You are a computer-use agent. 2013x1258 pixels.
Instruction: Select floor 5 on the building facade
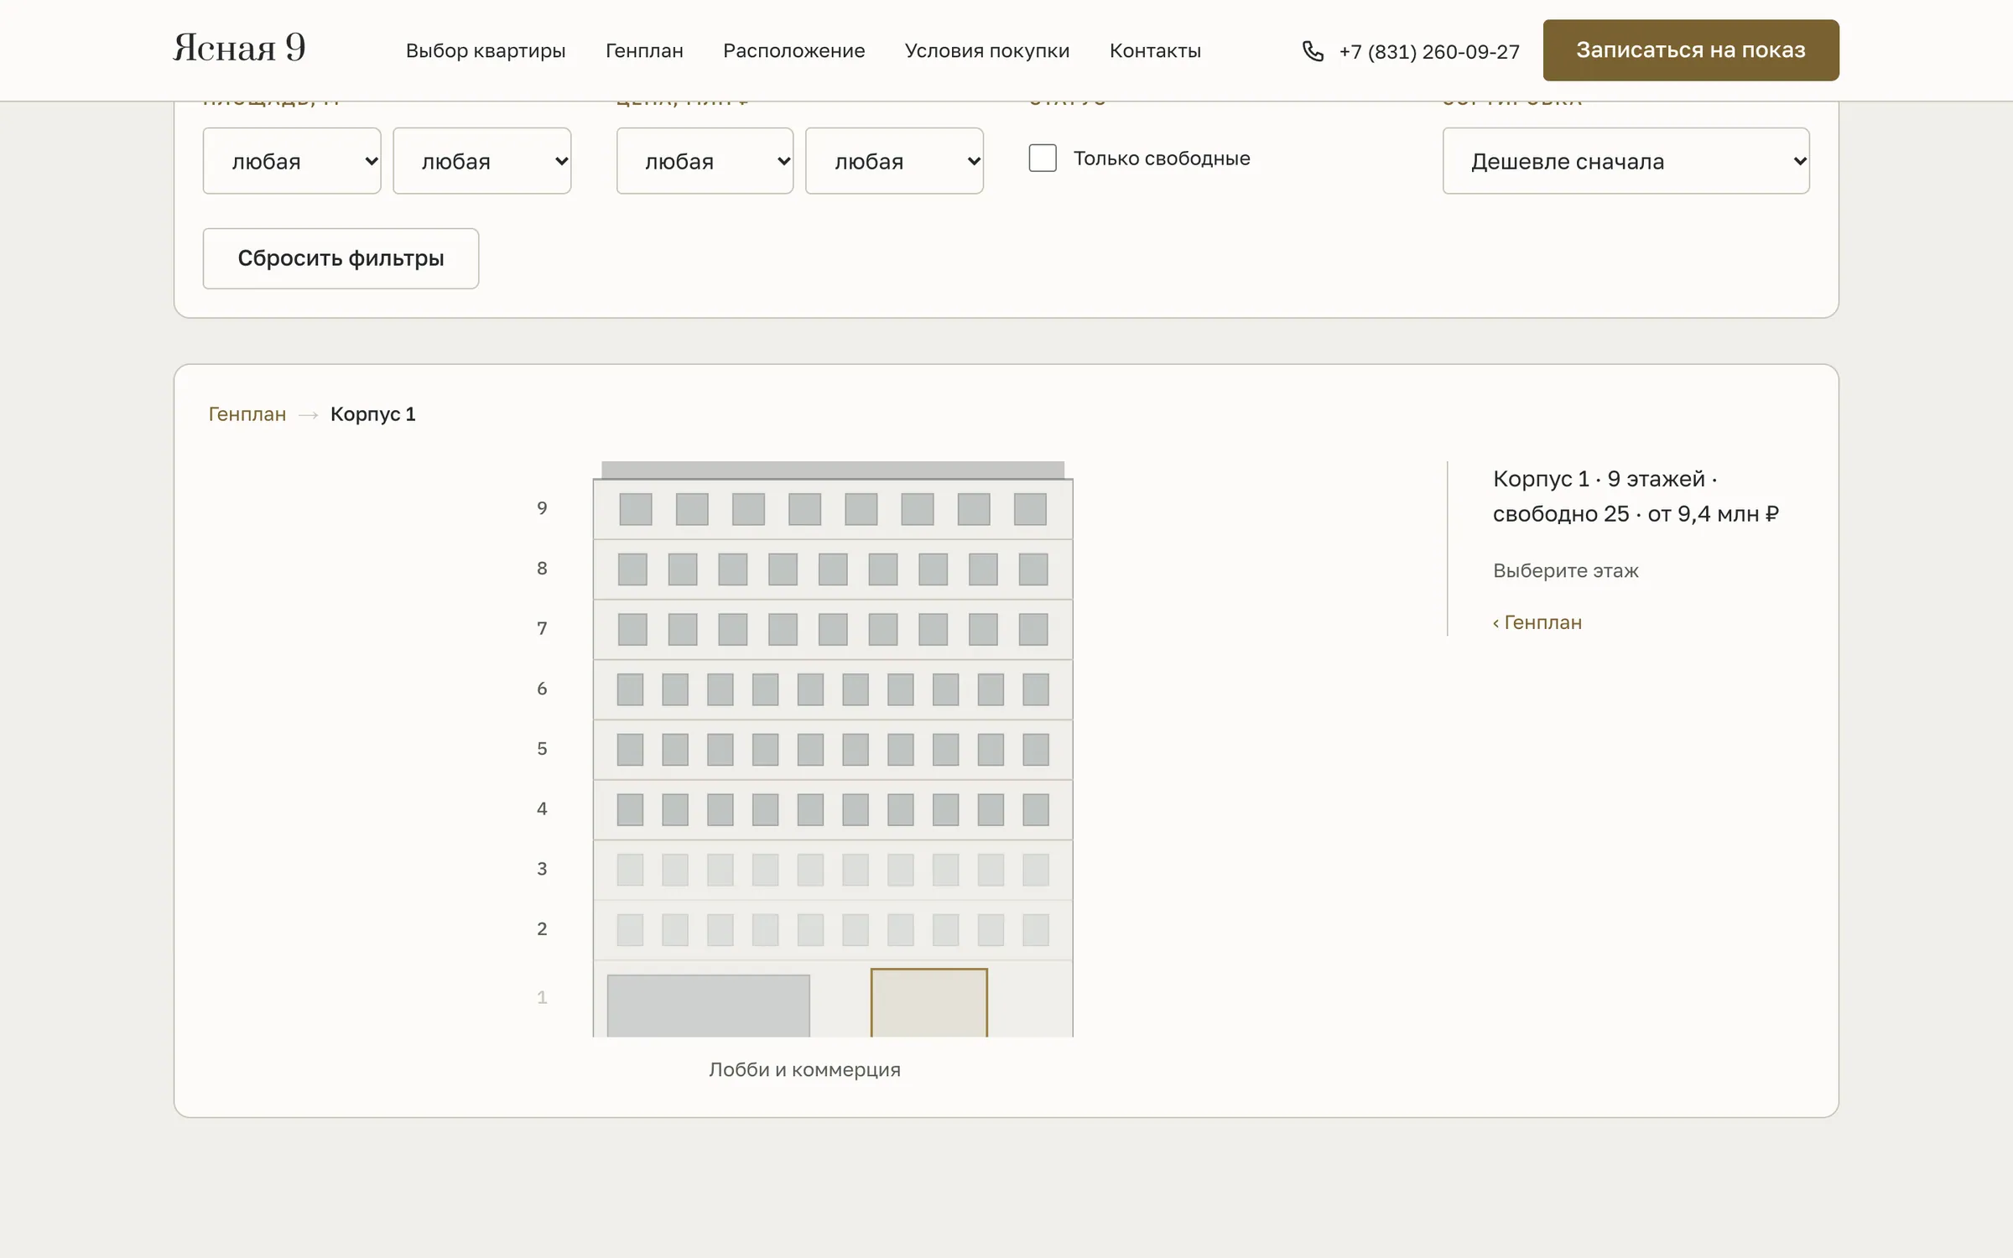pyautogui.click(x=833, y=750)
